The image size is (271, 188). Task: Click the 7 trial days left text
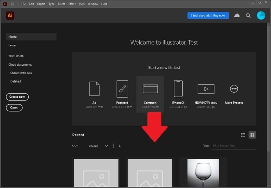click(x=200, y=16)
